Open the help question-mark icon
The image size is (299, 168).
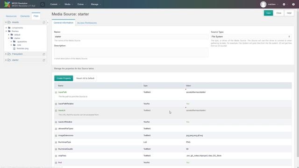coord(293,4)
